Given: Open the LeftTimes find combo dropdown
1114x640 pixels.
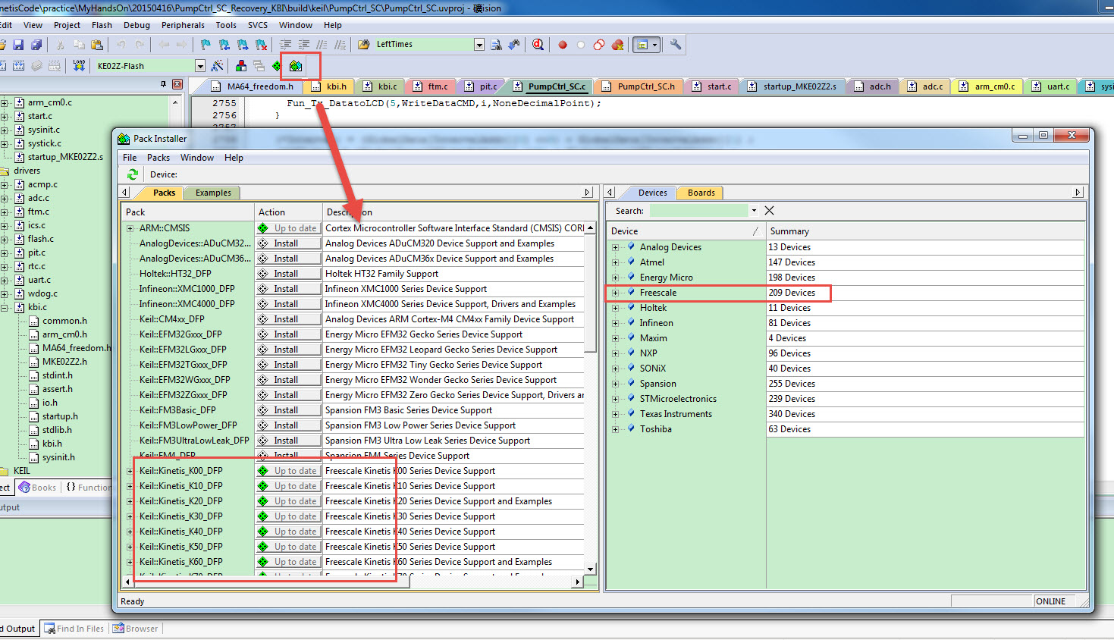Looking at the screenshot, I should point(479,45).
